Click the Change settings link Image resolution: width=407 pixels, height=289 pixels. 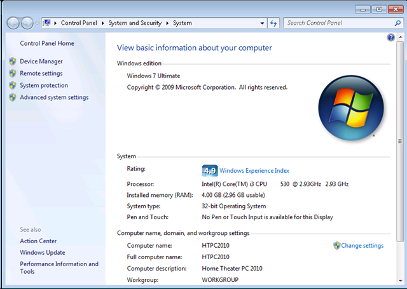click(x=362, y=246)
